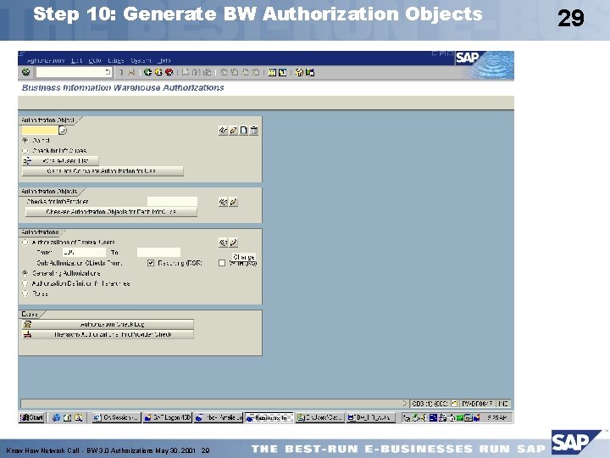Screen dimensions: 610x458
Task: Open the Edit menu
Action: click(x=76, y=60)
